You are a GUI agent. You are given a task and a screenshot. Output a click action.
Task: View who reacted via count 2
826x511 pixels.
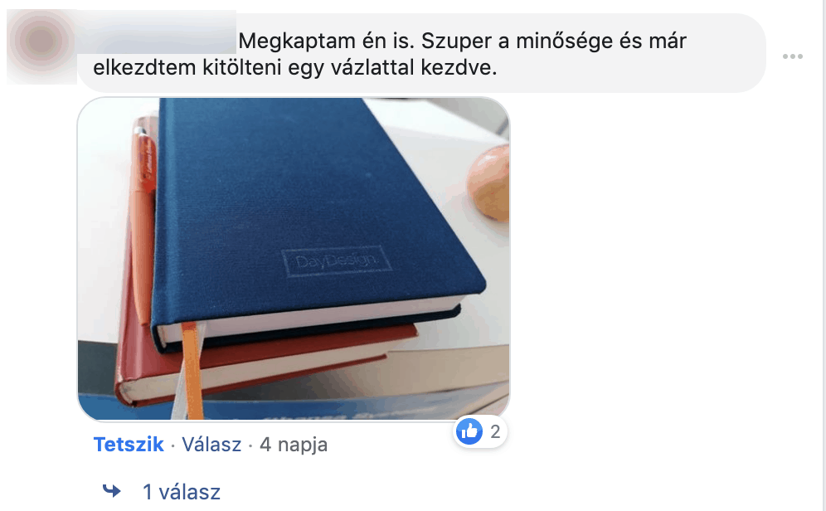click(x=494, y=431)
